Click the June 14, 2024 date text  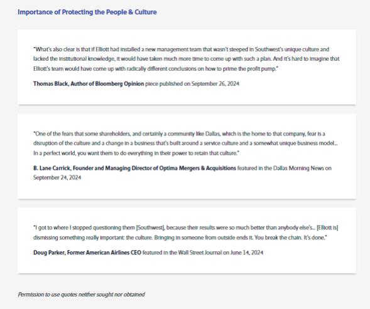coord(247,253)
